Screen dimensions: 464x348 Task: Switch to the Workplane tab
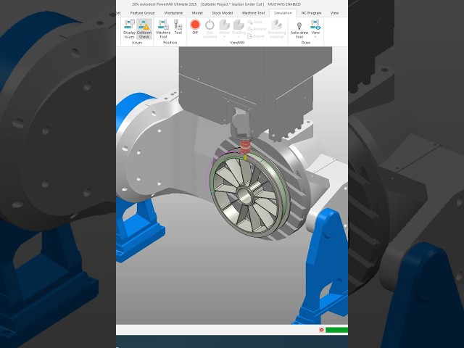click(173, 13)
